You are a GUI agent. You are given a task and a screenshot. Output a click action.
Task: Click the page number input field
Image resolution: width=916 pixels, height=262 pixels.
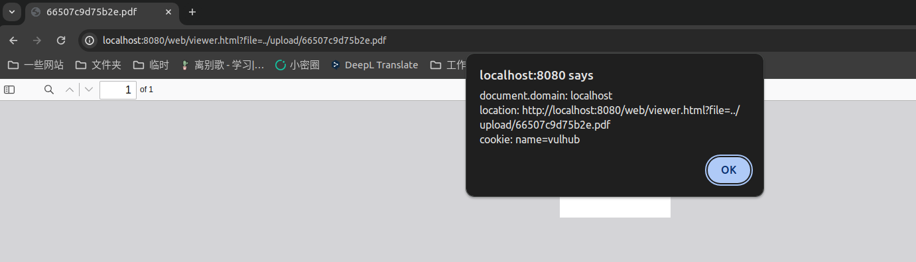point(118,90)
